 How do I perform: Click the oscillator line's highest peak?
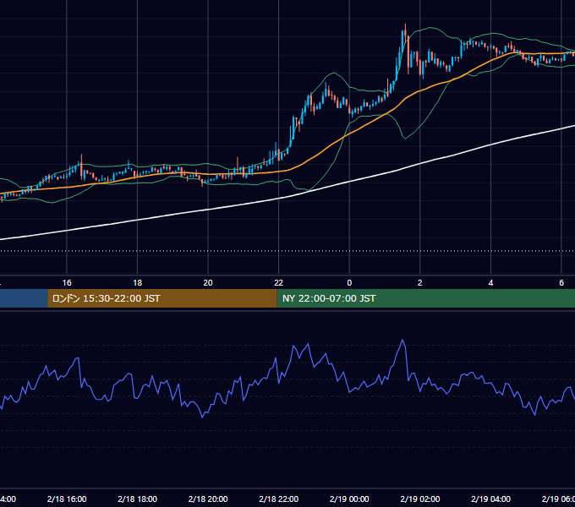(x=402, y=341)
